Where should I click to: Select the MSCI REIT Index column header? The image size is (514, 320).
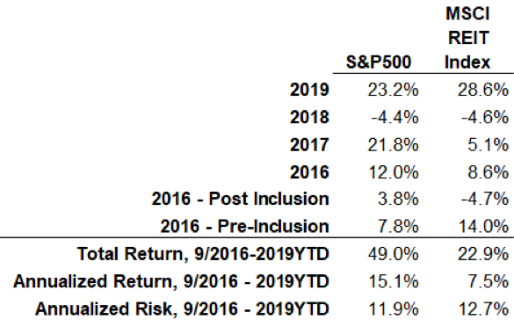(467, 38)
